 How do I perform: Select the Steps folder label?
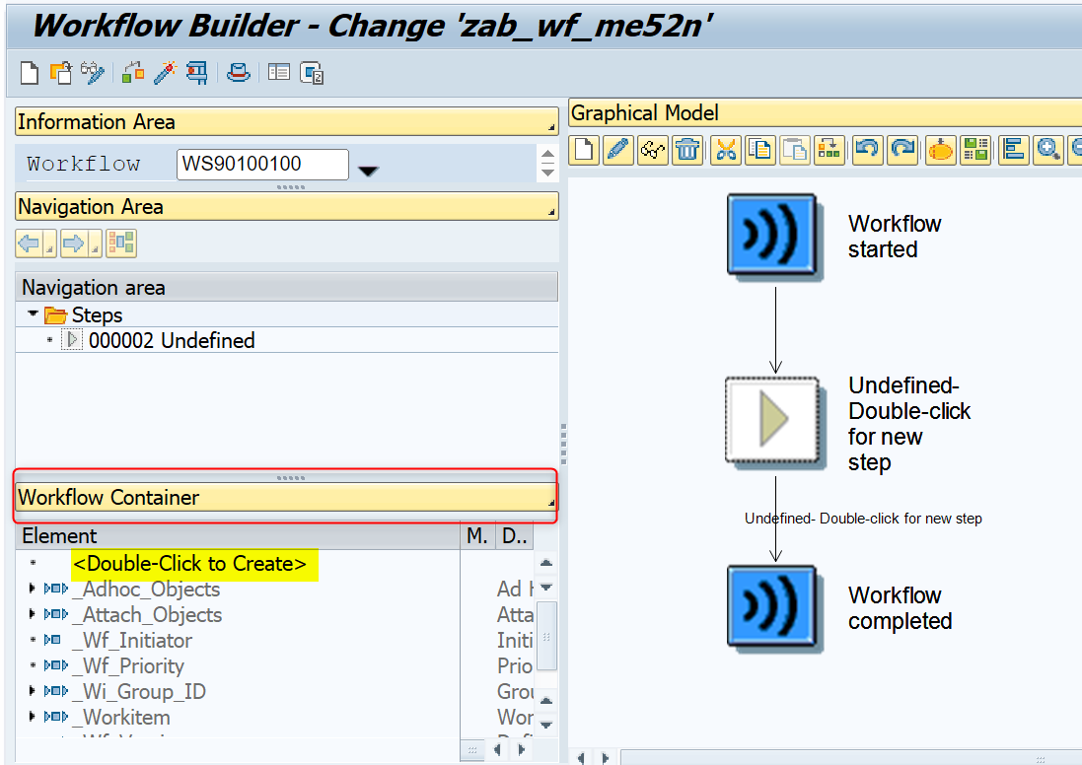click(x=98, y=315)
